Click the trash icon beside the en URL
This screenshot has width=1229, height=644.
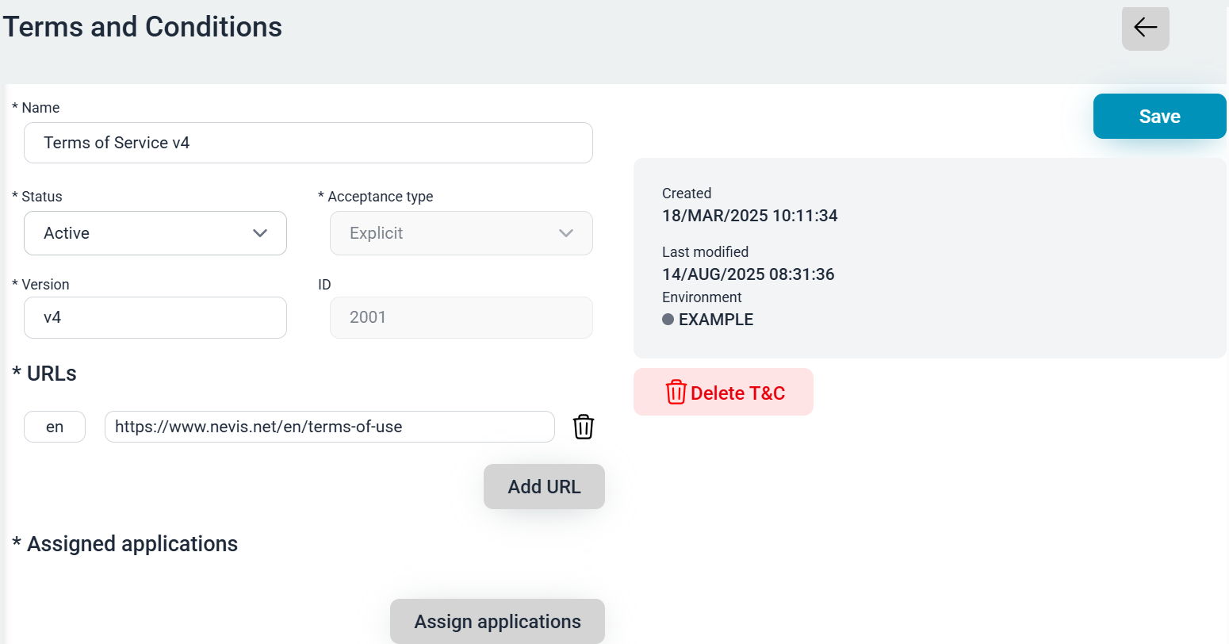584,427
